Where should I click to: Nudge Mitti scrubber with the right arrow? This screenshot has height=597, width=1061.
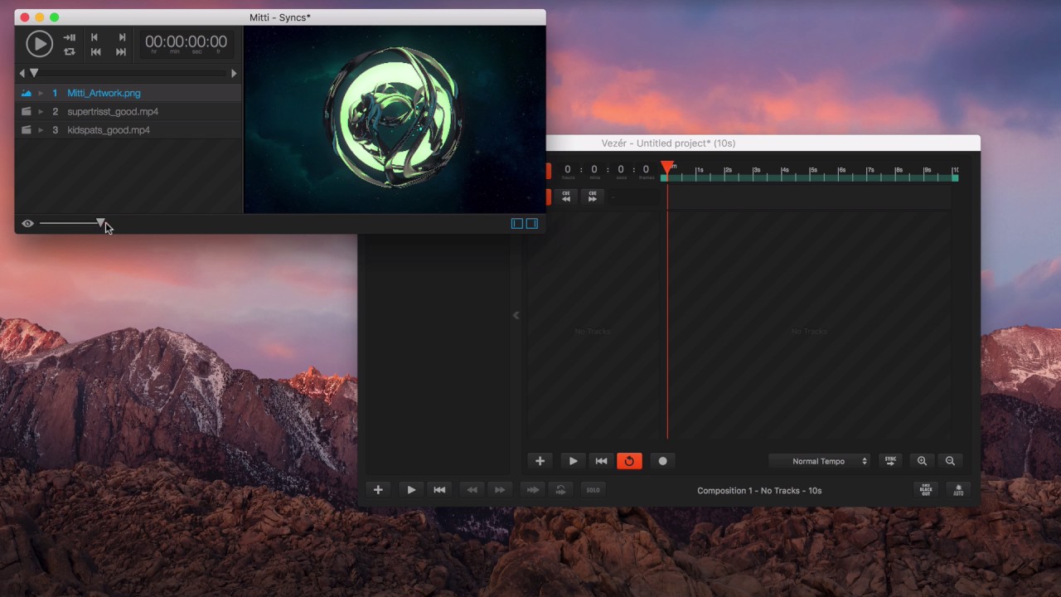[234, 73]
